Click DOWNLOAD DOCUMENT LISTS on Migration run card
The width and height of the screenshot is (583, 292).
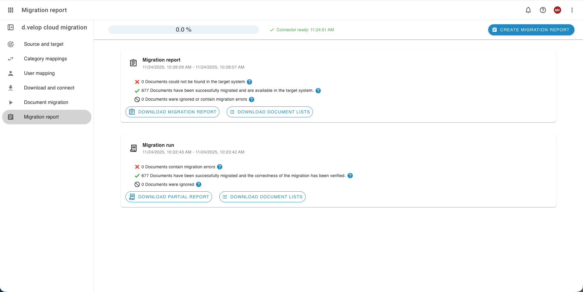262,196
